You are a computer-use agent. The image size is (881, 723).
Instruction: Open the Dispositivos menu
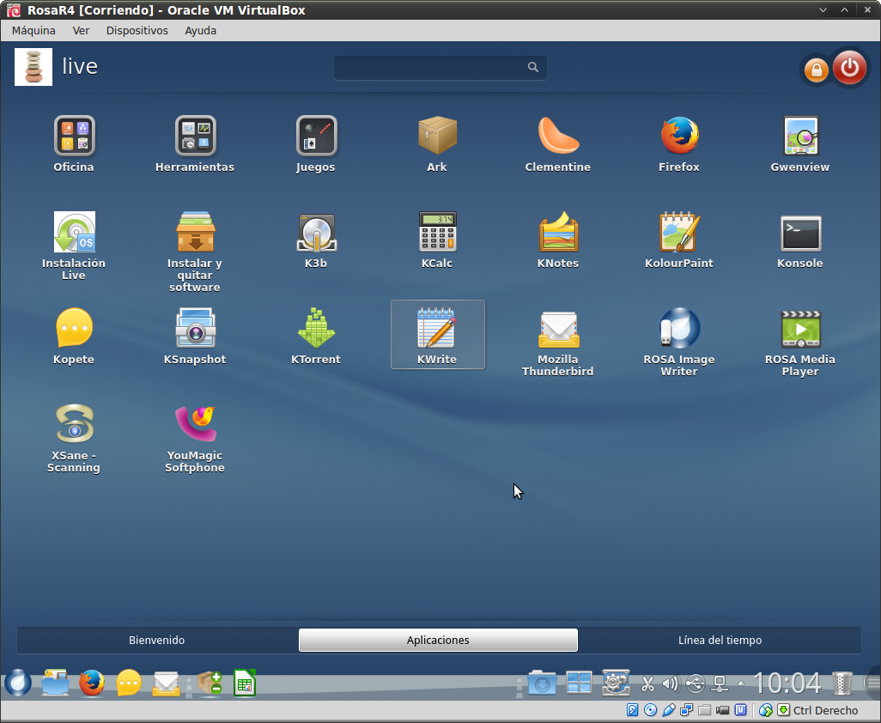click(x=137, y=30)
